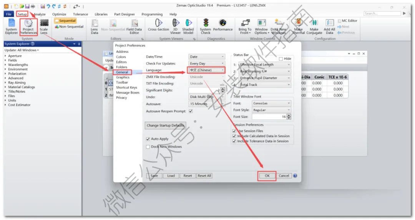Click the Load button
Image resolution: width=415 pixels, height=220 pixels.
tap(171, 176)
